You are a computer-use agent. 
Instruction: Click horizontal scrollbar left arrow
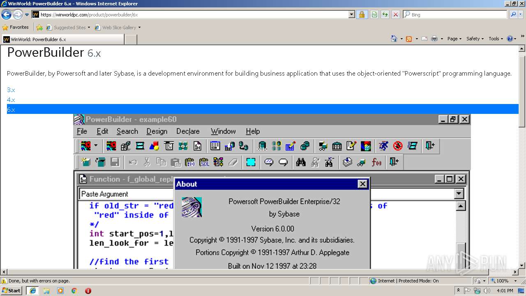pos(3,272)
